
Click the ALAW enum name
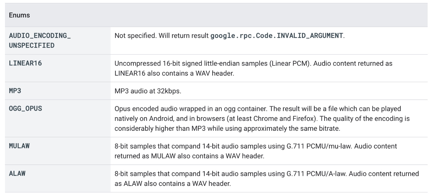pyautogui.click(x=17, y=173)
